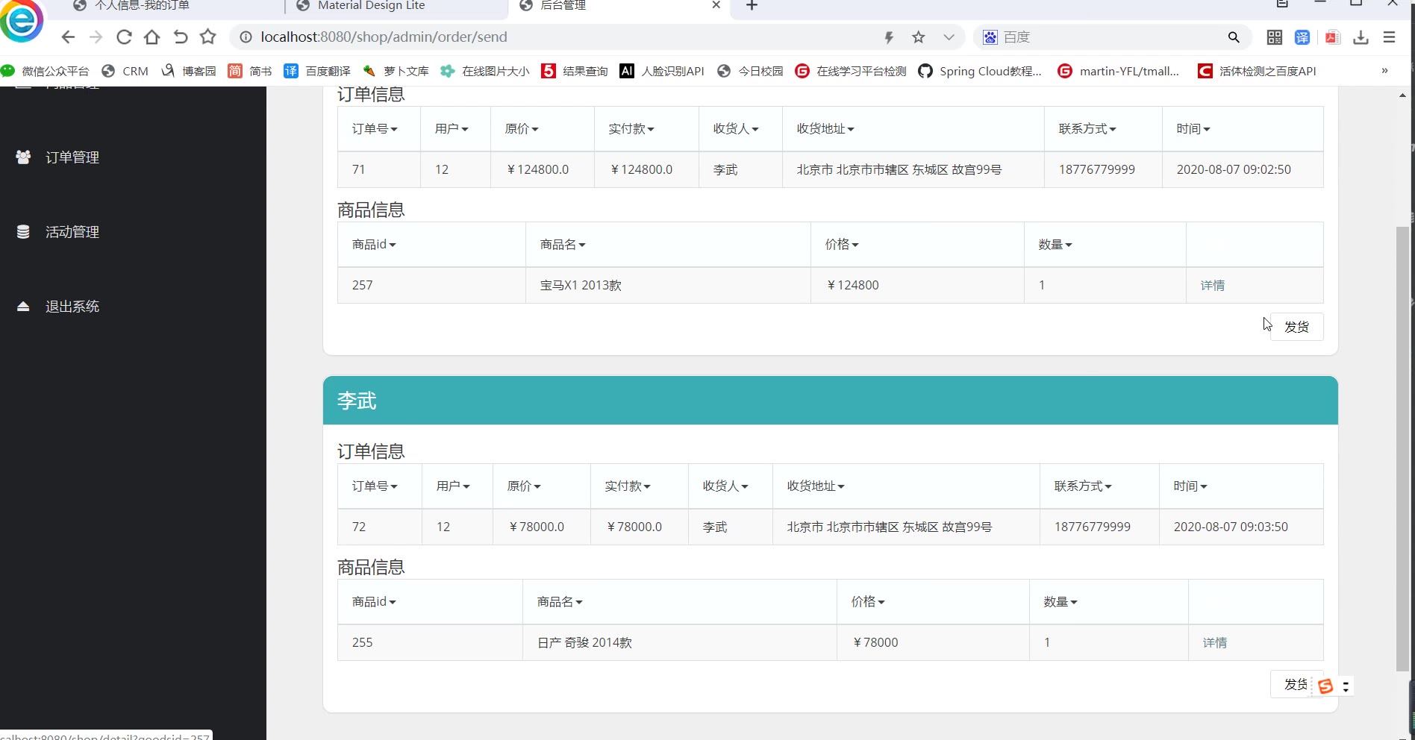Click 发货 for order 72
The height and width of the screenshot is (740, 1415).
click(1296, 684)
